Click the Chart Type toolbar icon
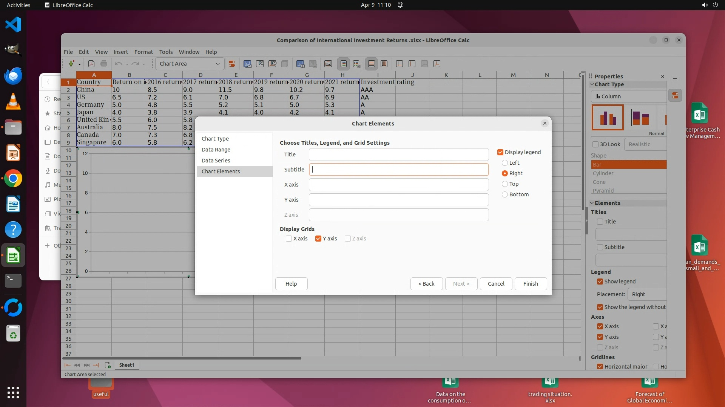Viewport: 725px width, 407px height. (x=247, y=64)
